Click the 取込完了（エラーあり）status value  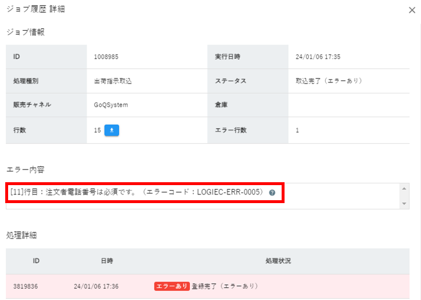point(329,81)
